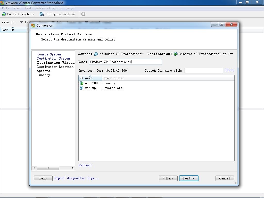Click the stop task round icon
The image size is (264, 198).
[83, 14]
